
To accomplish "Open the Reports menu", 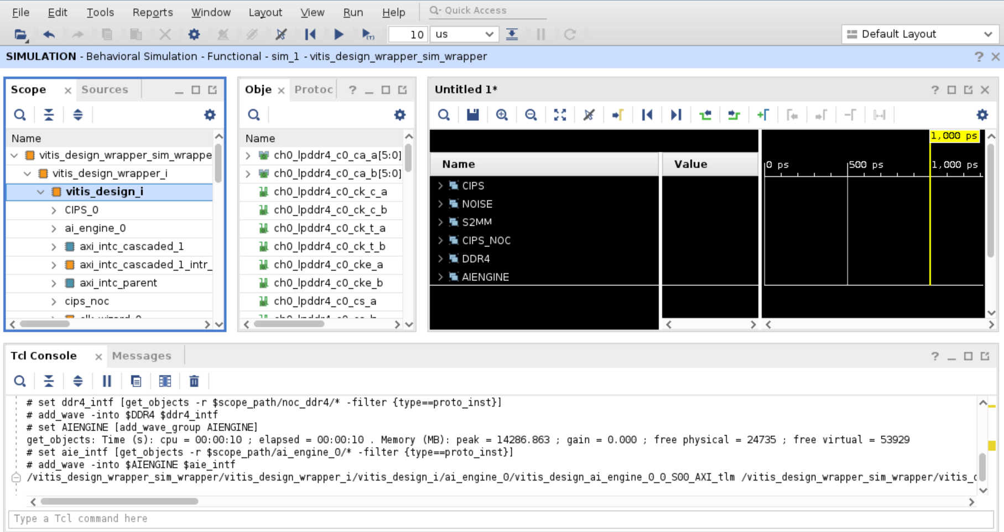I will [152, 12].
